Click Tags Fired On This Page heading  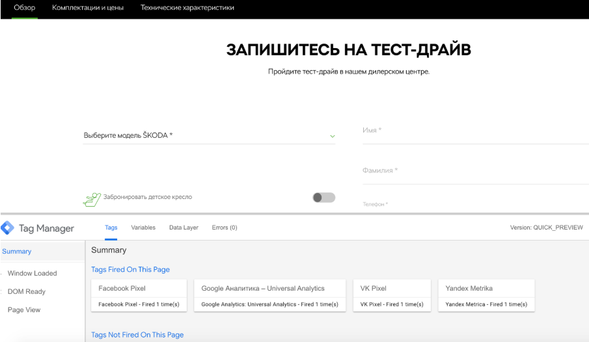pos(130,270)
